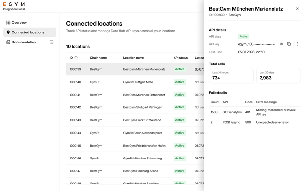
Task: Select the GET /analytics failed call row
Action: pyautogui.click(x=255, y=112)
